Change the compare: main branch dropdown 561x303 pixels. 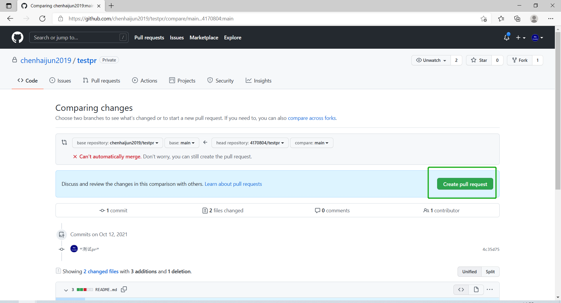(311, 143)
